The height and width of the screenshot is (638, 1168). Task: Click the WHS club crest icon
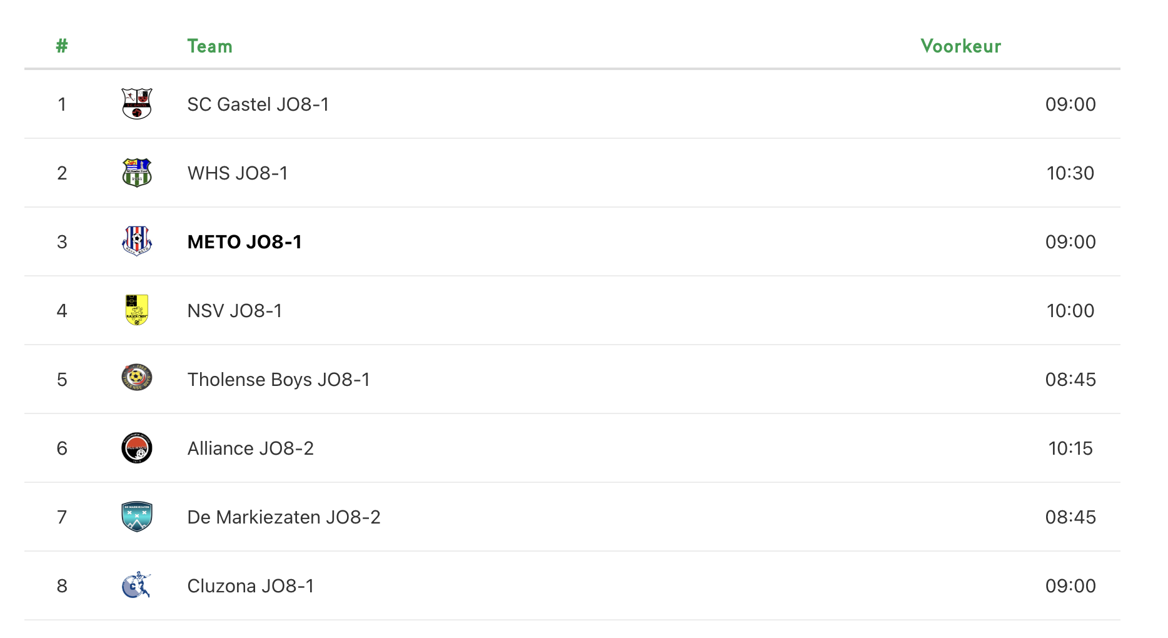[x=136, y=173]
